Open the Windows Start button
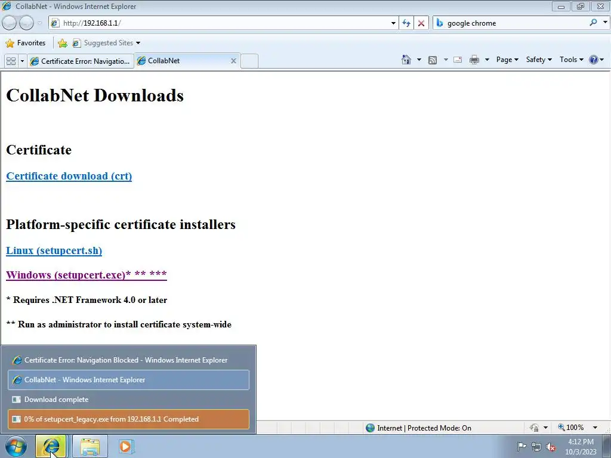 coord(16,446)
